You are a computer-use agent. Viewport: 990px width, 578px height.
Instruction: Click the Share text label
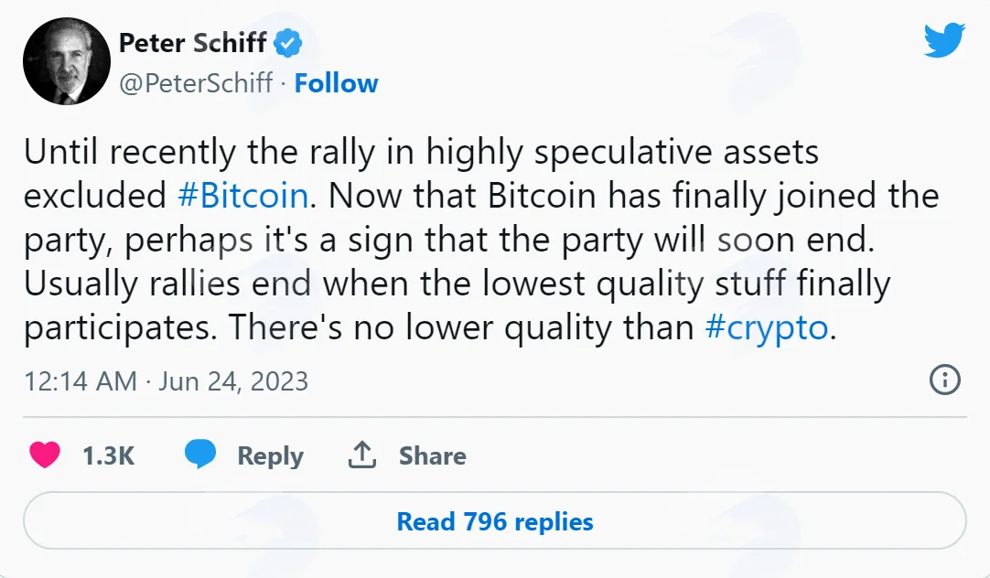click(x=433, y=455)
